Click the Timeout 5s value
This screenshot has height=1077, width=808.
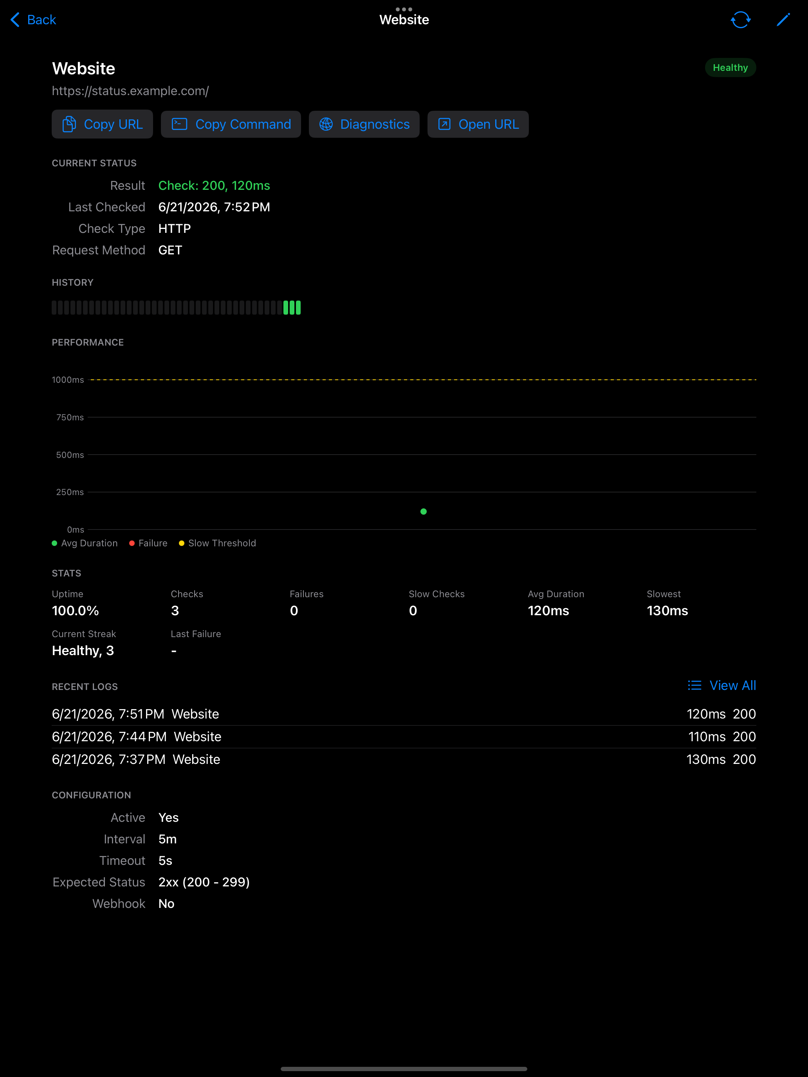click(x=165, y=860)
